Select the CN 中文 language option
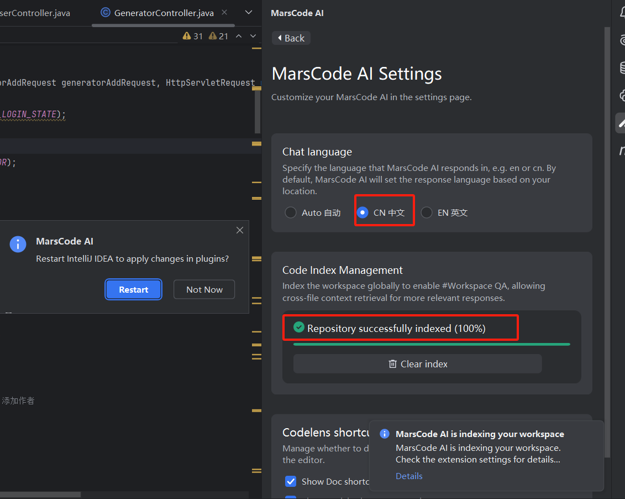This screenshot has width=625, height=499. click(380, 212)
